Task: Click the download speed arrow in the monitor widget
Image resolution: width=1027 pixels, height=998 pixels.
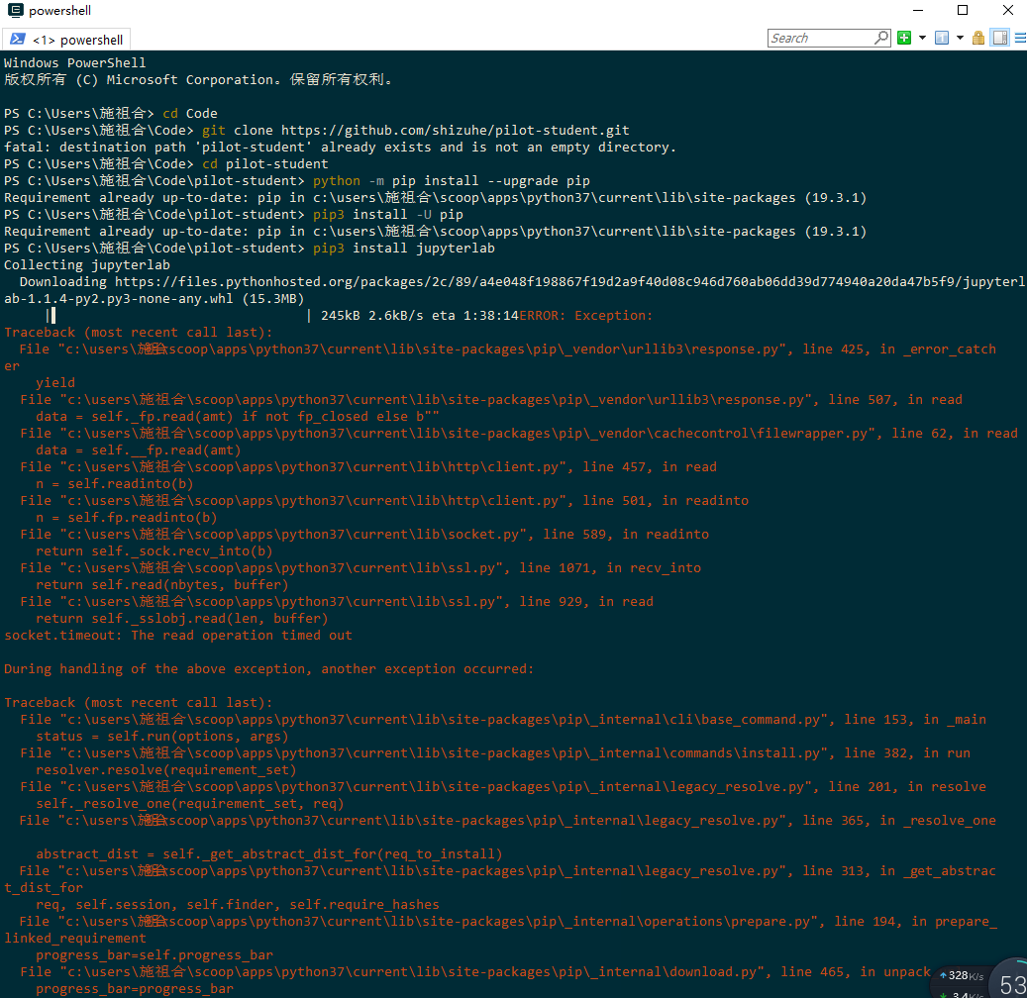Action: [943, 994]
